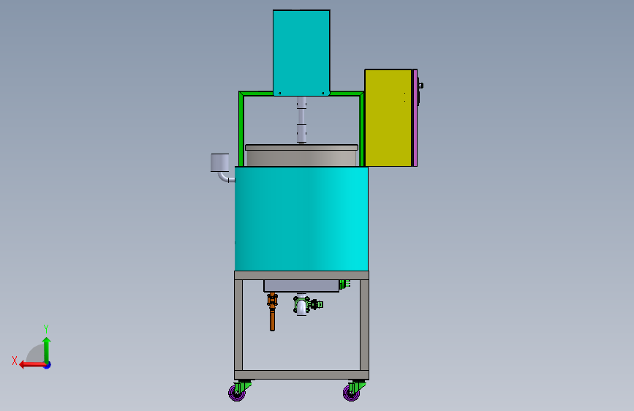Select the small green connector beside heater box
Screen dimensions: 634x411
(x=344, y=284)
